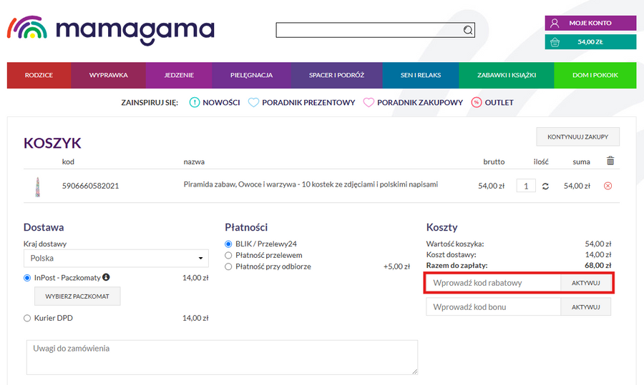Open the Sen i Relaks category
The width and height of the screenshot is (644, 385).
419,75
